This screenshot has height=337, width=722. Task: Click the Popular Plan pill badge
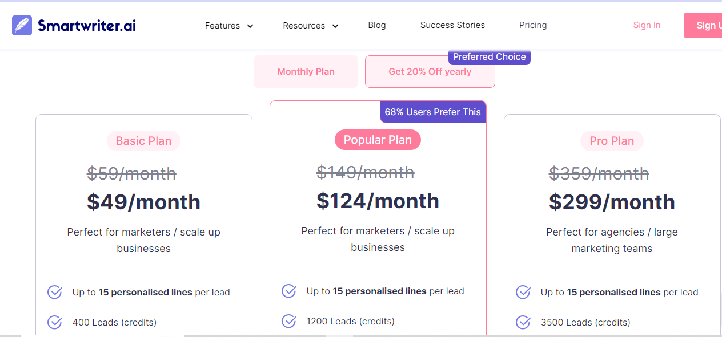pos(378,140)
